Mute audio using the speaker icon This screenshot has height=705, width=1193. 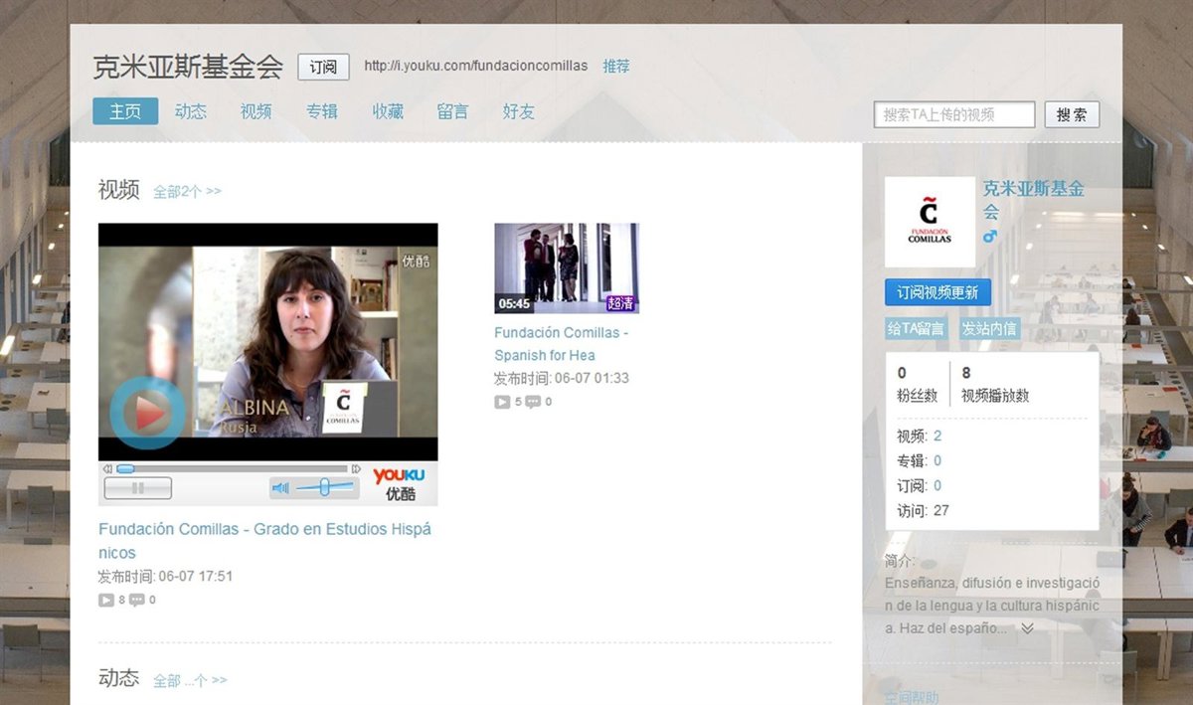(281, 487)
